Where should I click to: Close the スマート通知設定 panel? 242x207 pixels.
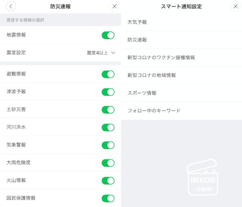(x=236, y=6)
